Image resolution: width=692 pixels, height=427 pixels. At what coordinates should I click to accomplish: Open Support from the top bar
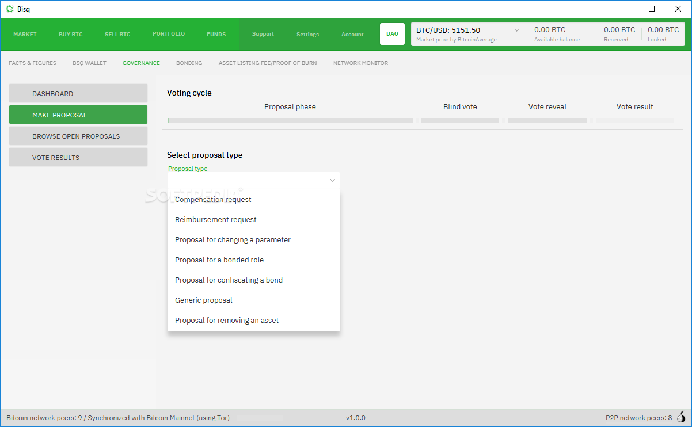[263, 34]
